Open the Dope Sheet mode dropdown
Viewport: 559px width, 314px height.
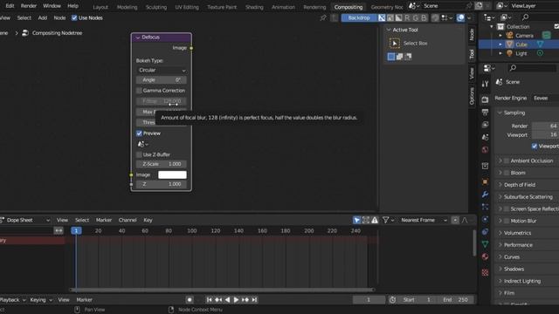pos(25,221)
